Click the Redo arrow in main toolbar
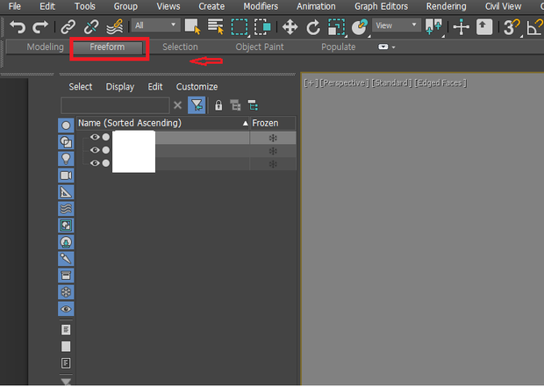This screenshot has height=387, width=544. point(40,27)
